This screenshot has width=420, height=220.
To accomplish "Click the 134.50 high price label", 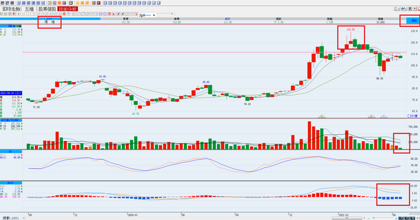I will (x=351, y=30).
